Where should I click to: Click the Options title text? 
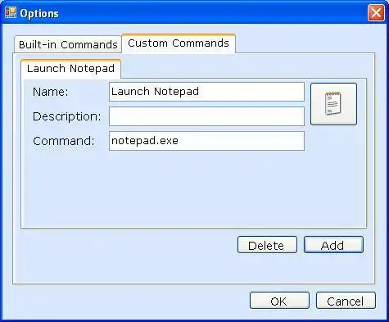[39, 13]
